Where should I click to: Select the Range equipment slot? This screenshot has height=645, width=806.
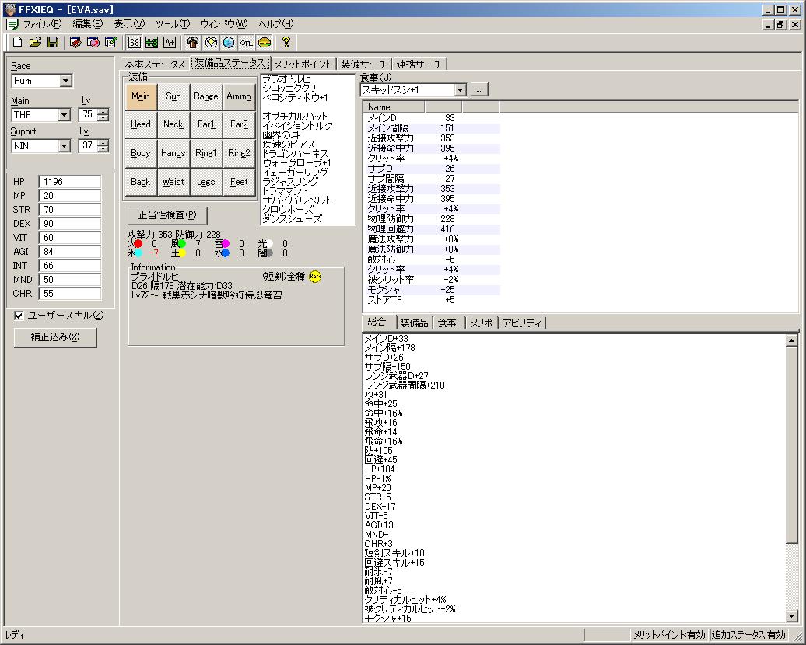coord(206,96)
